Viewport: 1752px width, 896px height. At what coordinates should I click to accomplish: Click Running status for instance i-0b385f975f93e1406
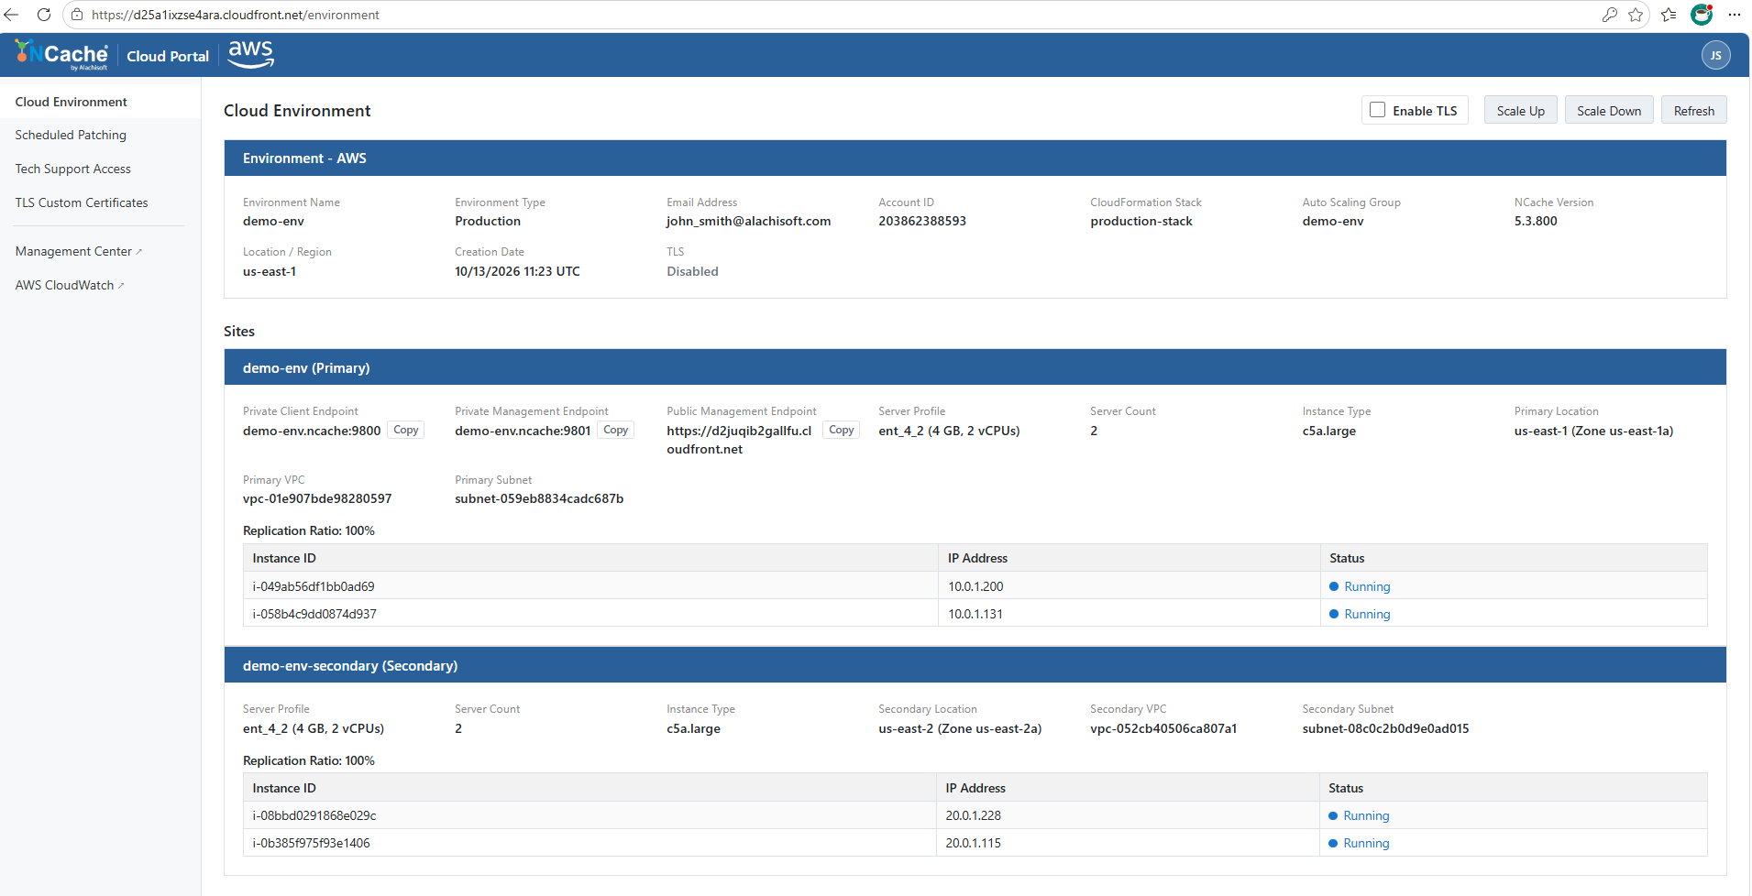tap(1366, 843)
